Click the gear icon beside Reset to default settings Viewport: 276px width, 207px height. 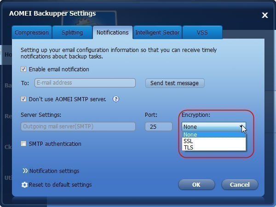[24, 184]
